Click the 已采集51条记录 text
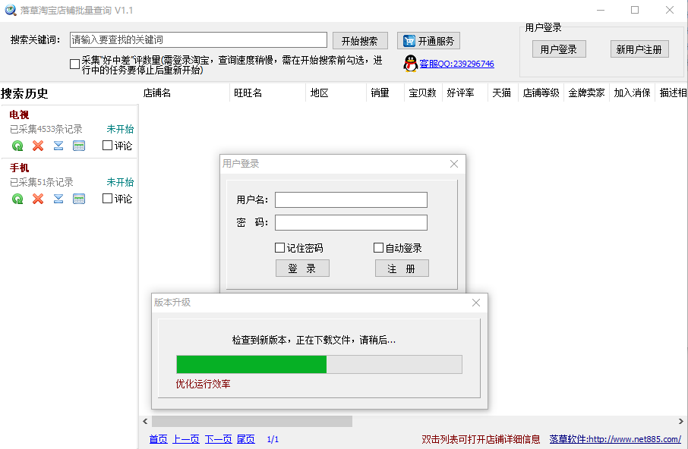The height and width of the screenshot is (449, 688). tap(42, 182)
